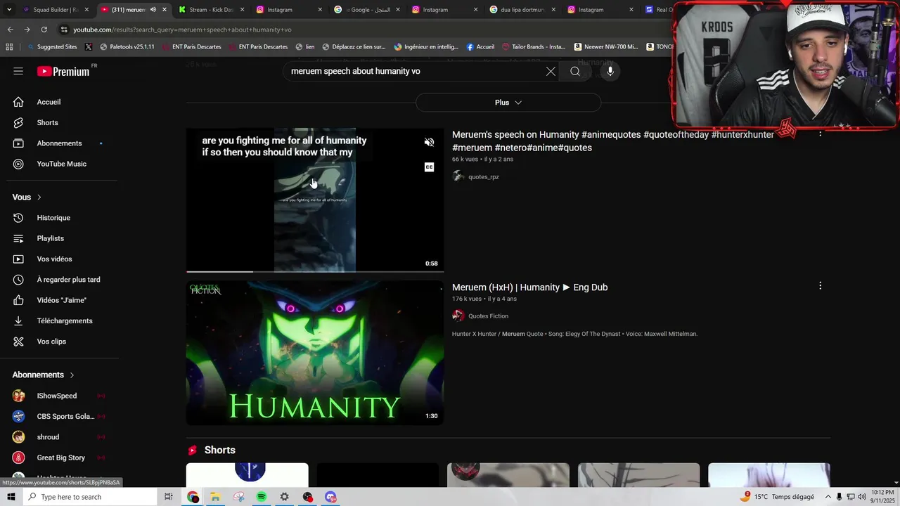900x506 pixels.
Task: Go back in the browser
Action: pos(10,30)
